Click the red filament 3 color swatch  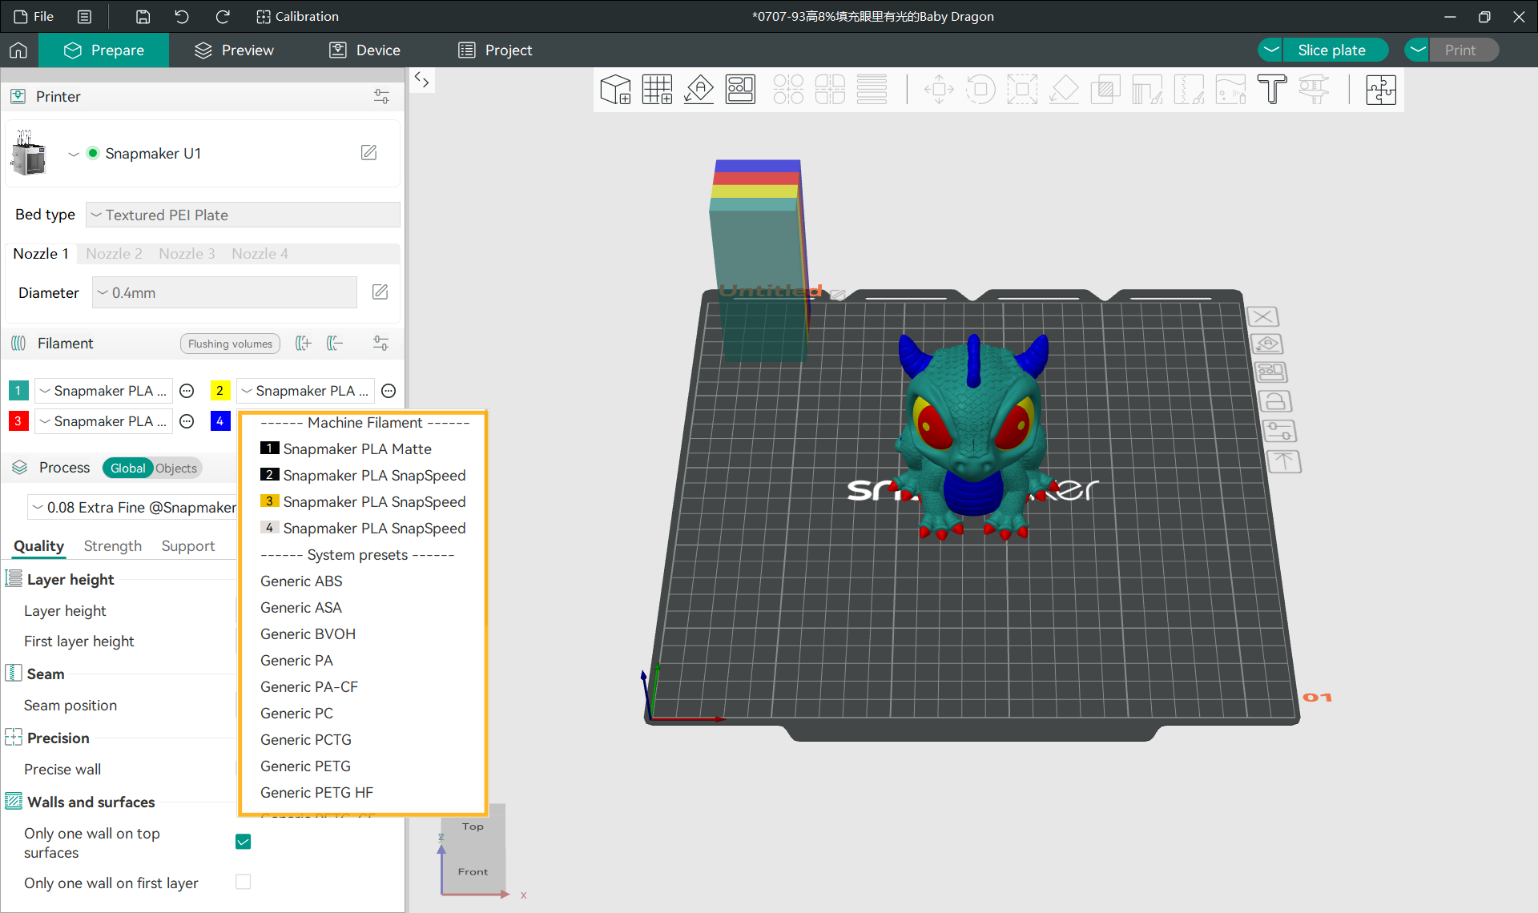[x=18, y=421]
